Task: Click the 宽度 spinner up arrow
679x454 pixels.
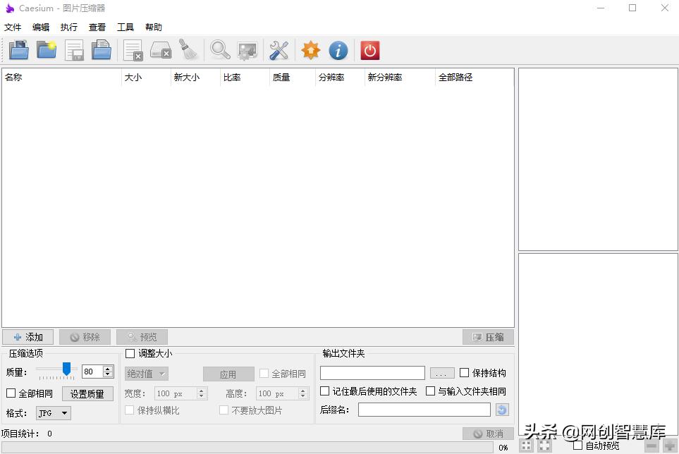Action: click(x=201, y=391)
